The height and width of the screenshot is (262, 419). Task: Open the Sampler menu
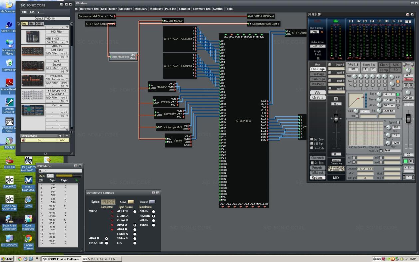(x=184, y=9)
